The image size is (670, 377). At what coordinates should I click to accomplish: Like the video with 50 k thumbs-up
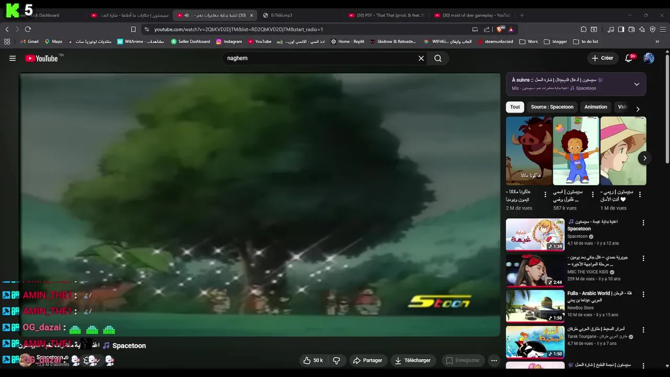312,360
